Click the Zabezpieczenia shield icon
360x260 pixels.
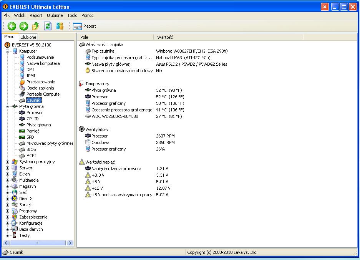pyautogui.click(x=15, y=217)
